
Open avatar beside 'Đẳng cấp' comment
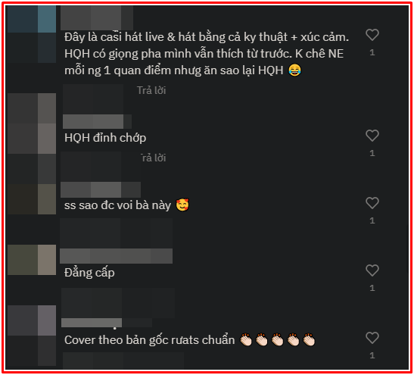coord(32,260)
